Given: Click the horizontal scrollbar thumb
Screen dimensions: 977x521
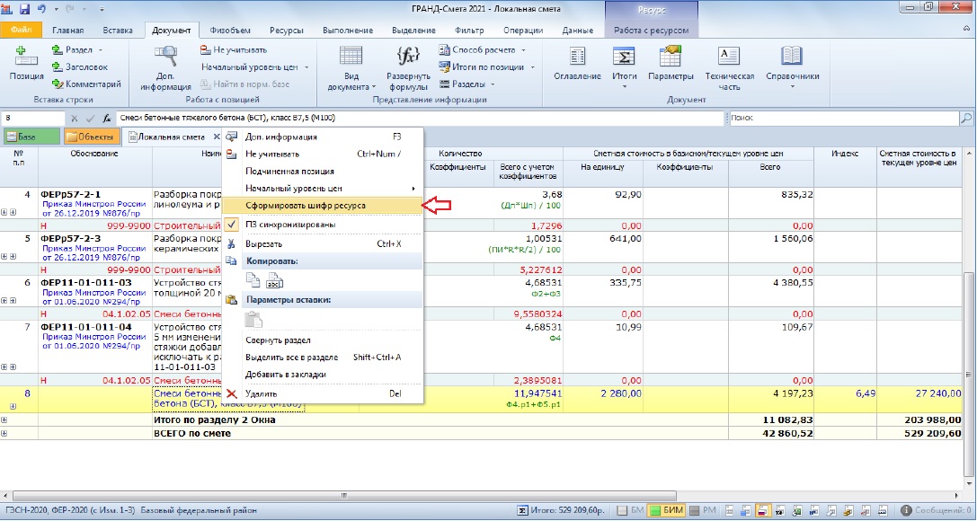Looking at the screenshot, I should [342, 496].
